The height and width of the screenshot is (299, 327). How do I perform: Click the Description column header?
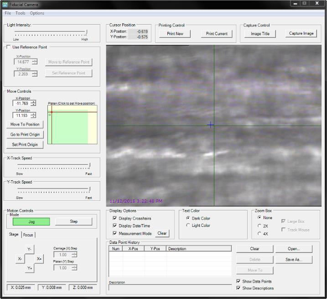coord(199,248)
